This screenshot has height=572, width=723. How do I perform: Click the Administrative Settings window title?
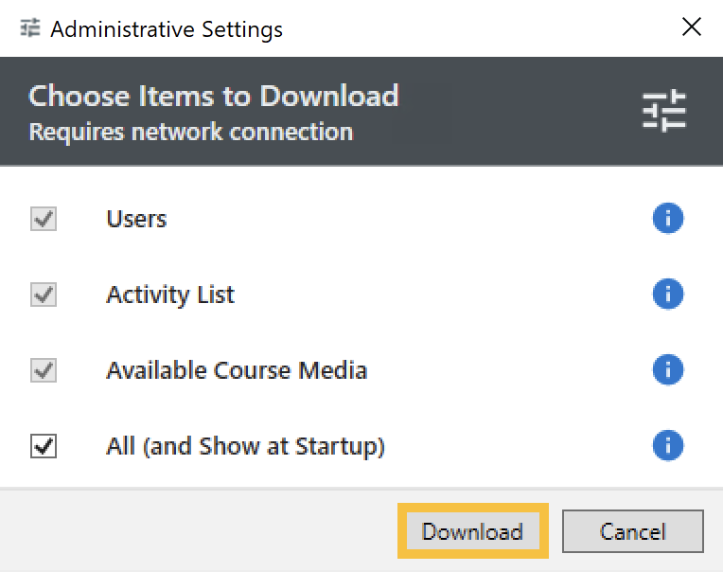coord(167,29)
